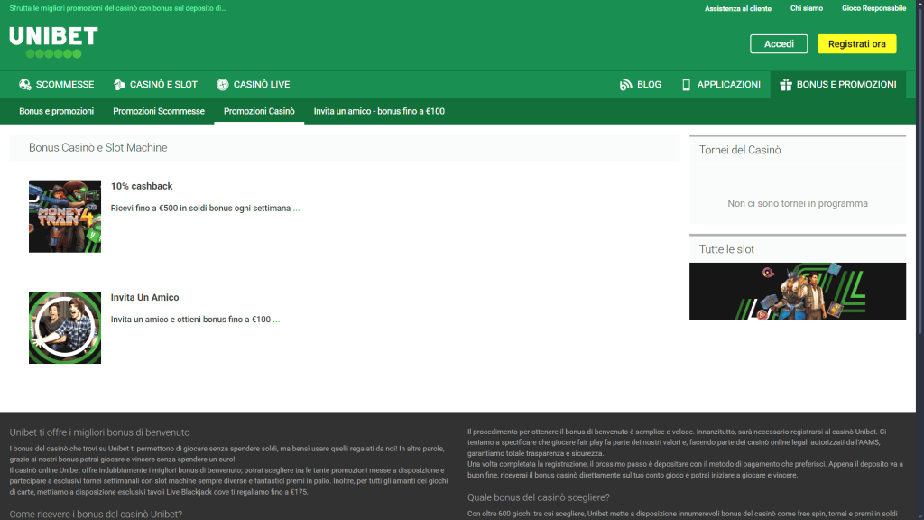Select the smartphone icon beside Applicazioni

pos(687,84)
